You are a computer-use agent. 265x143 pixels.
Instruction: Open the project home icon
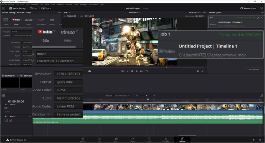pyautogui.click(x=254, y=140)
